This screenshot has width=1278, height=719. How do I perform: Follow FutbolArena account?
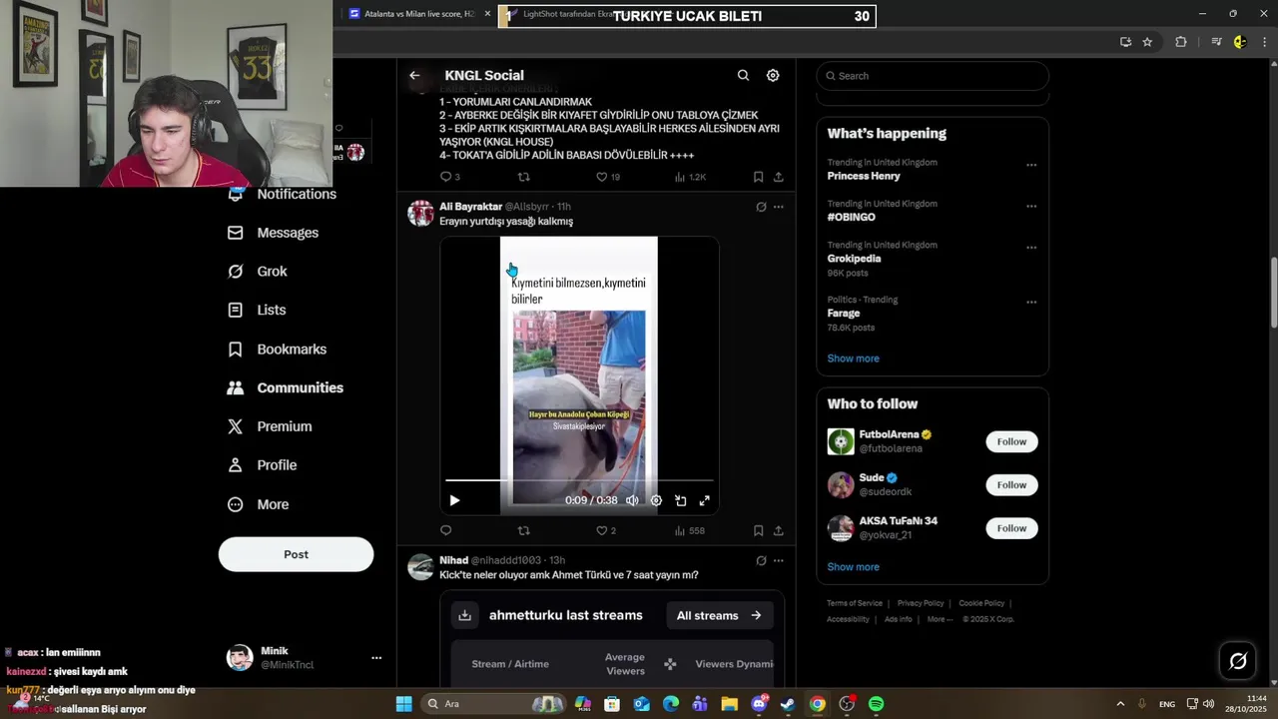pos(1011,441)
